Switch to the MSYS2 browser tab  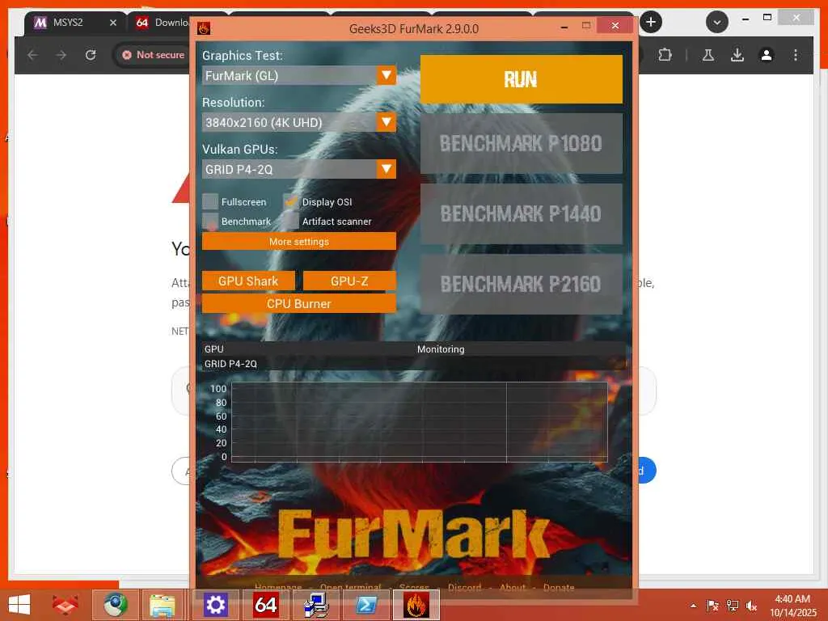tap(69, 23)
